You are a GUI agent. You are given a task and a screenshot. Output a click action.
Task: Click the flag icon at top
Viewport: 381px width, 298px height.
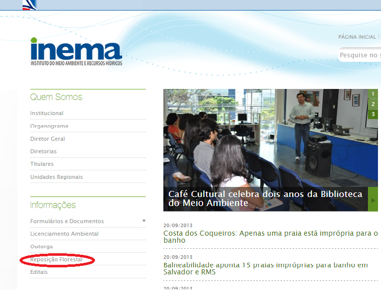tap(30, 5)
